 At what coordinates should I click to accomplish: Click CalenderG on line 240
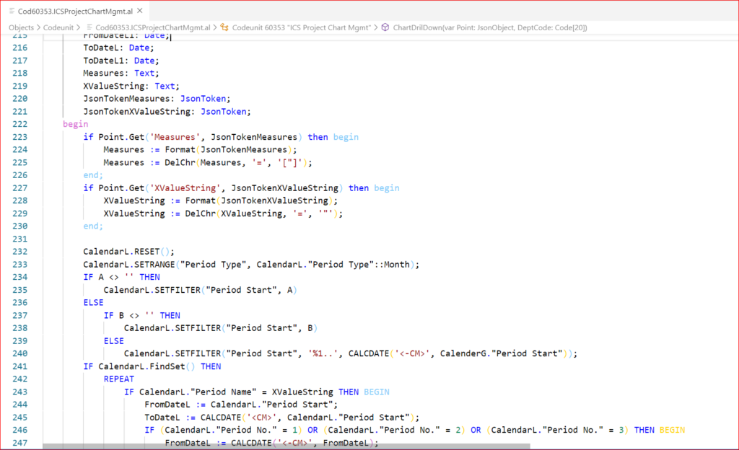463,353
